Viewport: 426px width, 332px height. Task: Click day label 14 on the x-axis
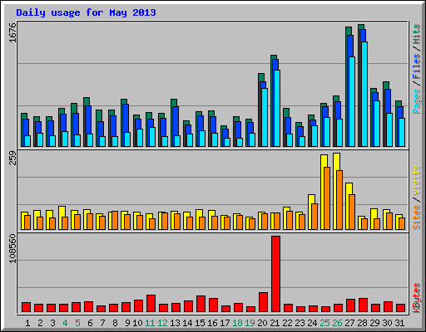187,323
